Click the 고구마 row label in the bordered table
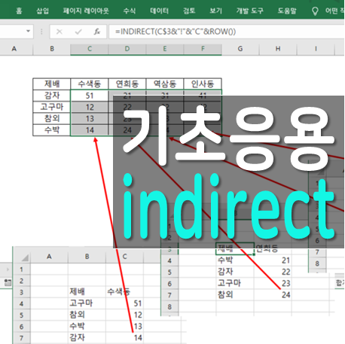 point(52,107)
